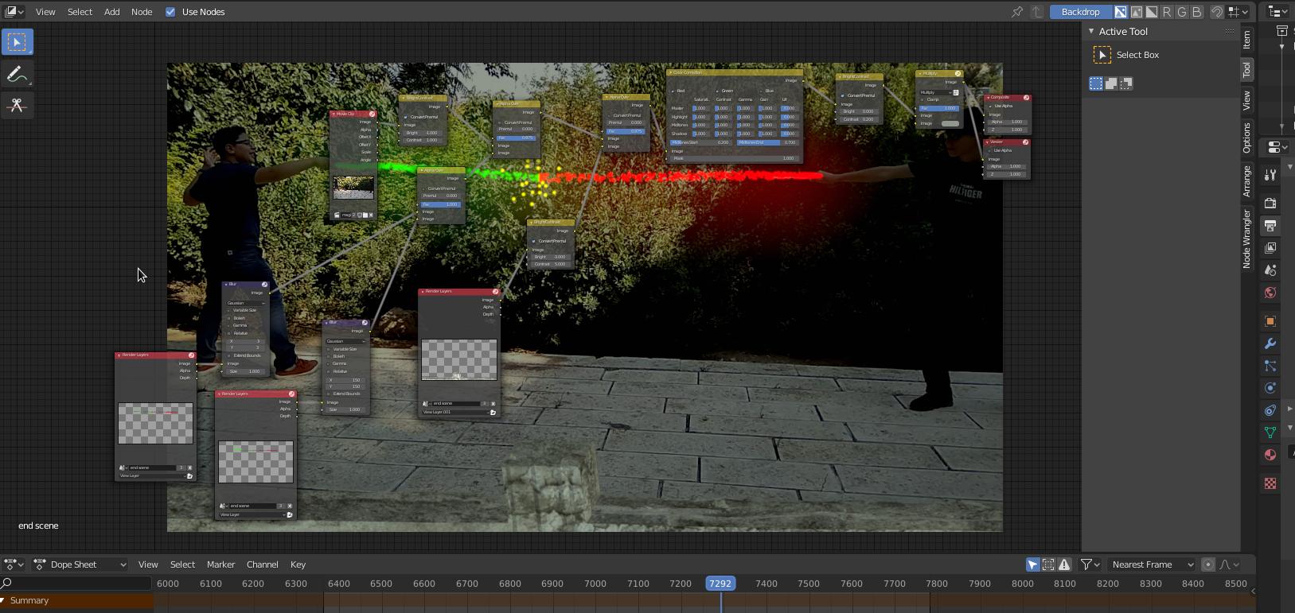This screenshot has height=613, width=1295.
Task: Open Material properties tab
Action: [x=1270, y=455]
